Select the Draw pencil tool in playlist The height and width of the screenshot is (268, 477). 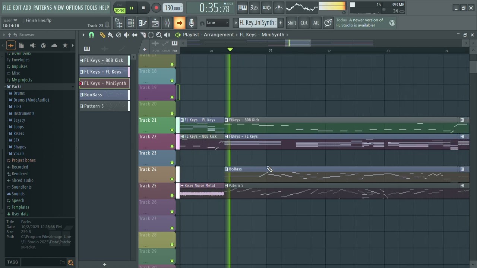[x=102, y=35]
